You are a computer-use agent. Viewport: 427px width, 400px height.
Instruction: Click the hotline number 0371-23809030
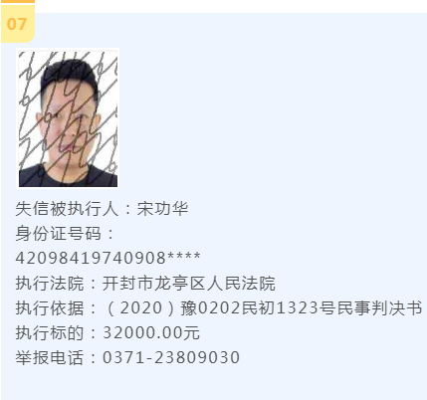coord(171,357)
